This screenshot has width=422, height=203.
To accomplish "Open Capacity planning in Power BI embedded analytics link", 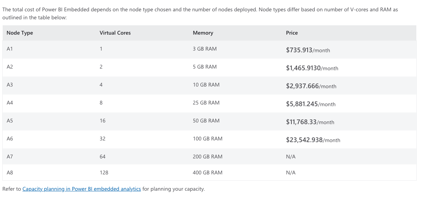I will click(x=82, y=189).
